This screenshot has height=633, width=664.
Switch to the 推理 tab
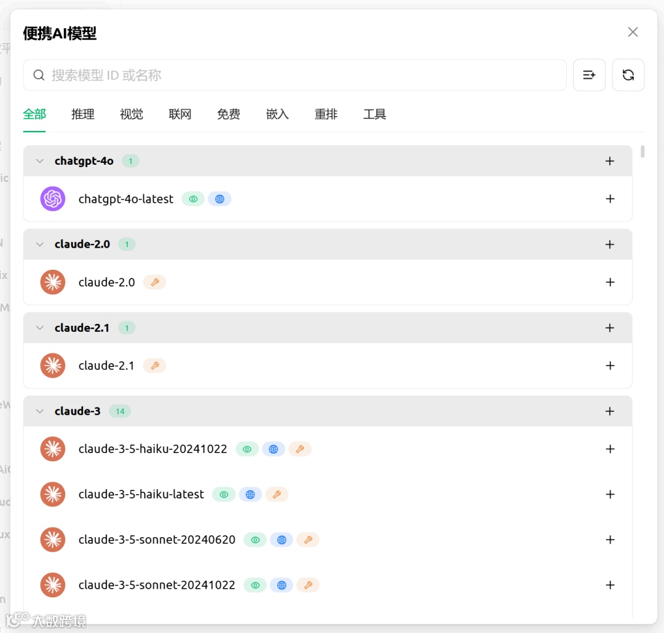83,114
